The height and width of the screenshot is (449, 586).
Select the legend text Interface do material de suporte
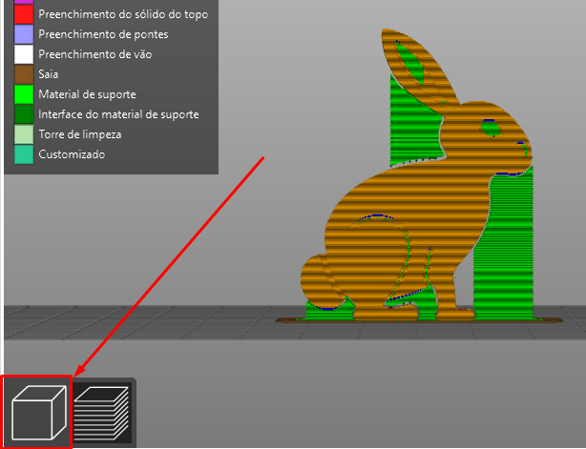coord(118,114)
